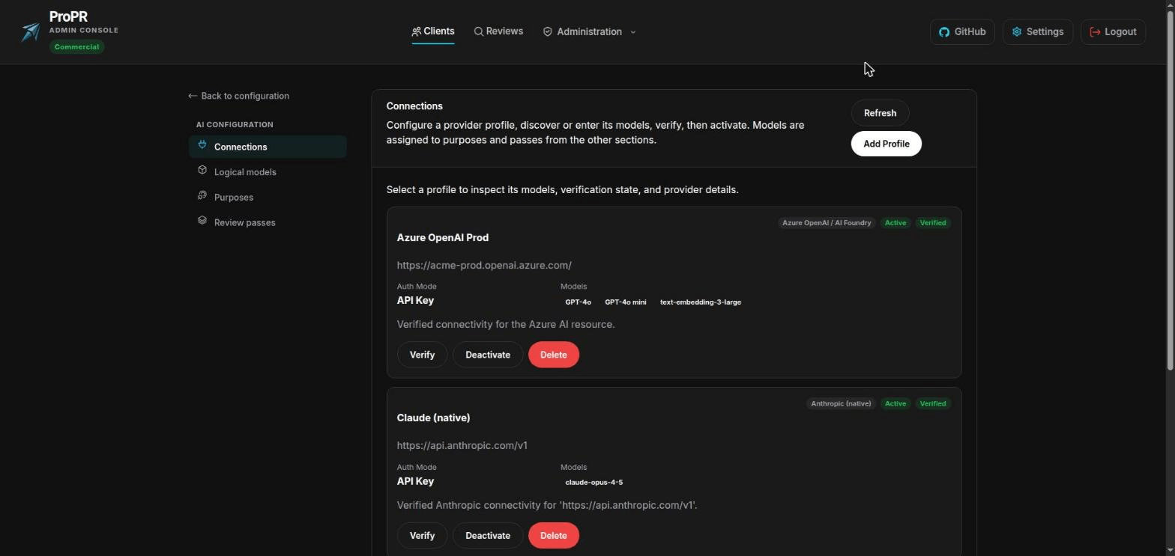
Task: Delete the Claude (native) profile
Action: [553, 536]
